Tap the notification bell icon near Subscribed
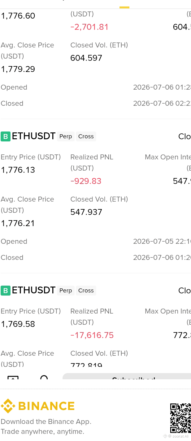Image resolution: width=191 pixels, height=441 pixels. point(44,377)
